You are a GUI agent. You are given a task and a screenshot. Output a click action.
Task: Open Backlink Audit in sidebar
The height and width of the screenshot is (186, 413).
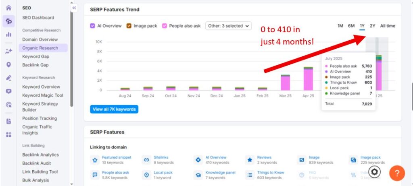click(x=36, y=163)
